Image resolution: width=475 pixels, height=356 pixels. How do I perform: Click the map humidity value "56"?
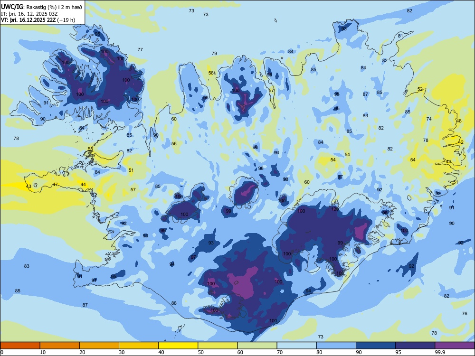point(174,143)
